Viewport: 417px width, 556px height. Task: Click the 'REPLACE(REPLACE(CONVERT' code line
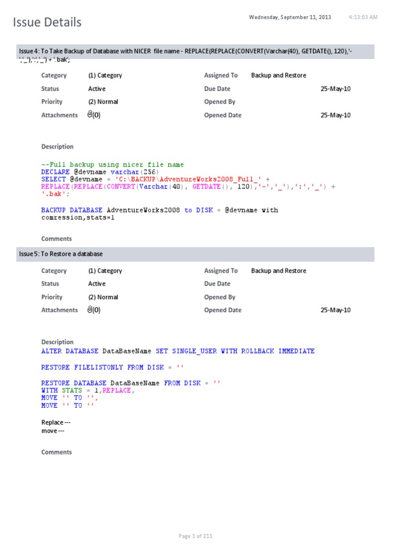(x=188, y=187)
